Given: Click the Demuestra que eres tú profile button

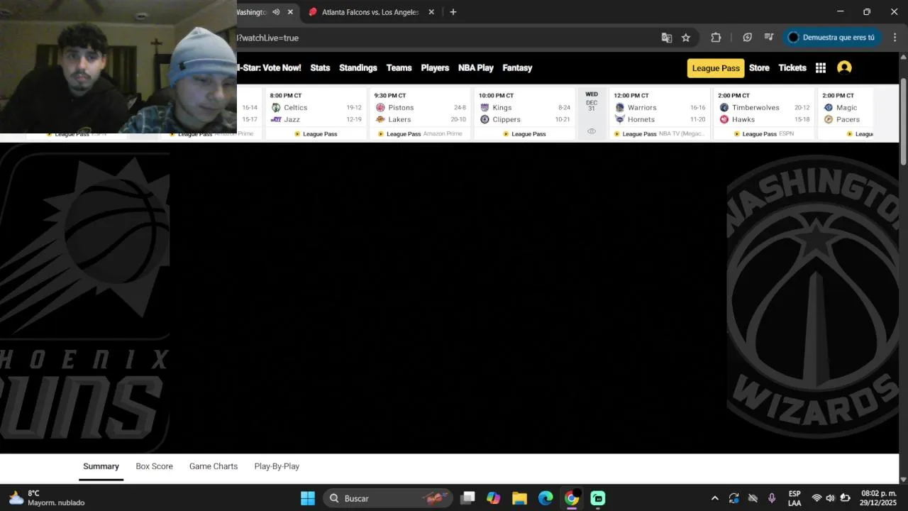Looking at the screenshot, I should tap(832, 38).
